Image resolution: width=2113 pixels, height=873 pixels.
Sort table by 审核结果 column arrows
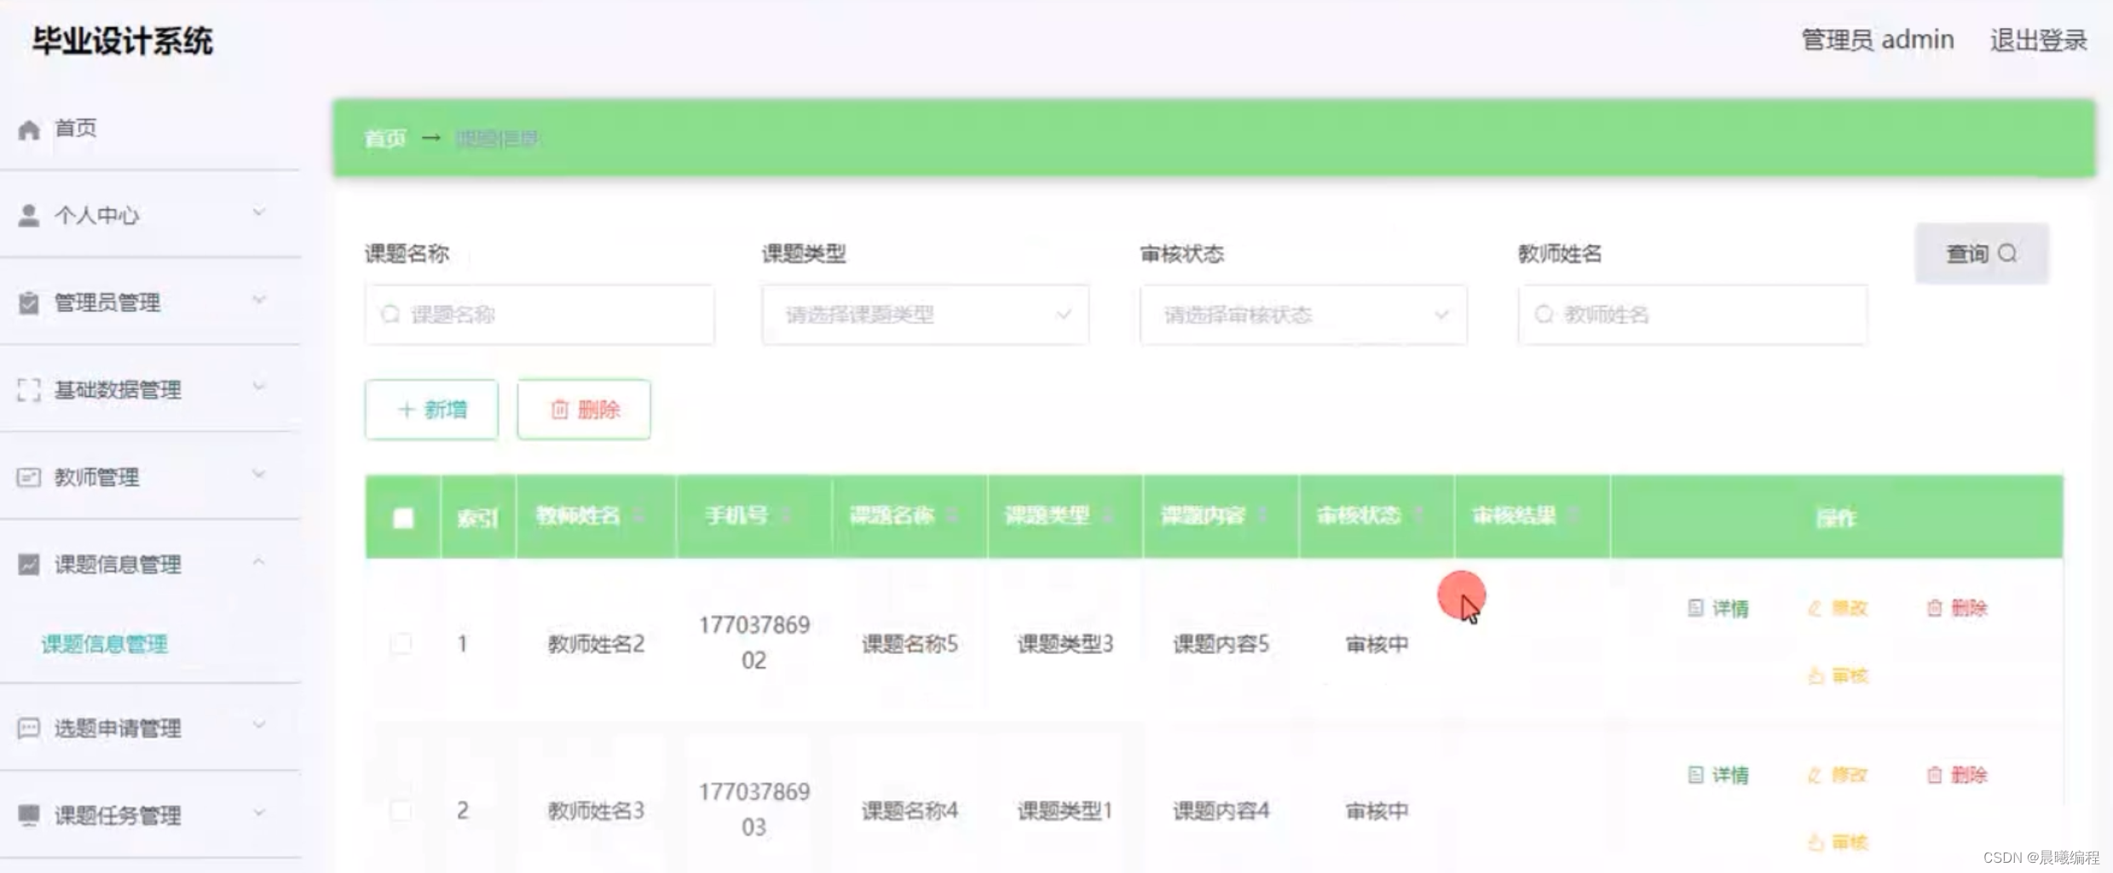click(1573, 516)
